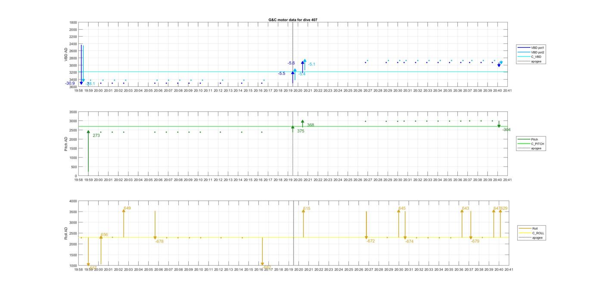Click the 'VBD AD' y-axis label

(x=66, y=54)
